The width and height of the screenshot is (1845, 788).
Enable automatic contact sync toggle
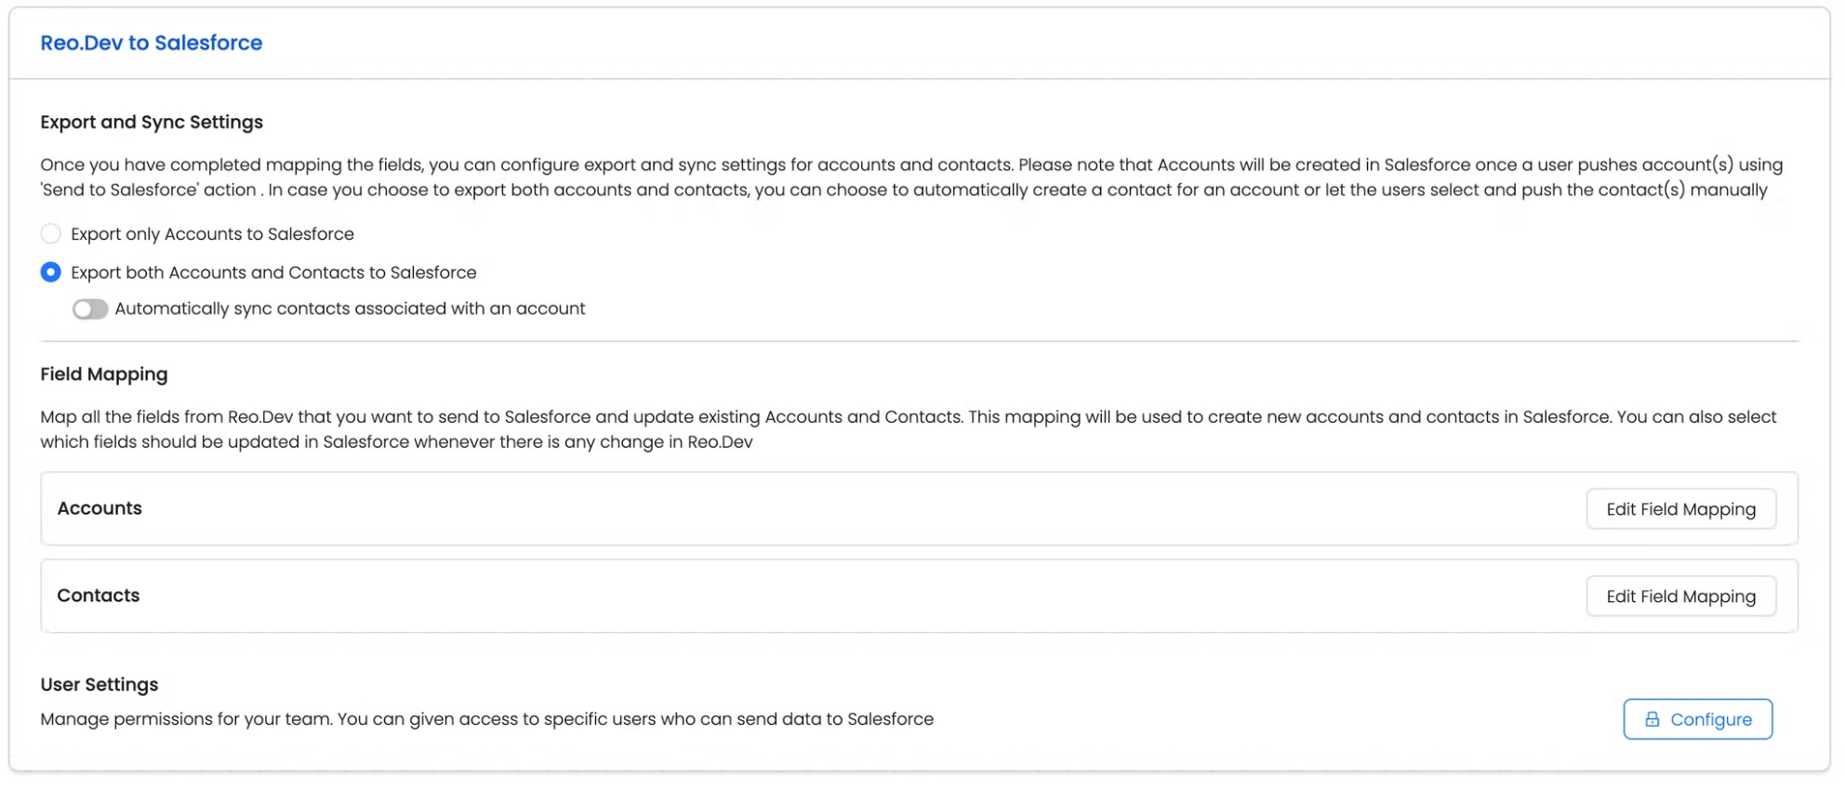point(90,309)
